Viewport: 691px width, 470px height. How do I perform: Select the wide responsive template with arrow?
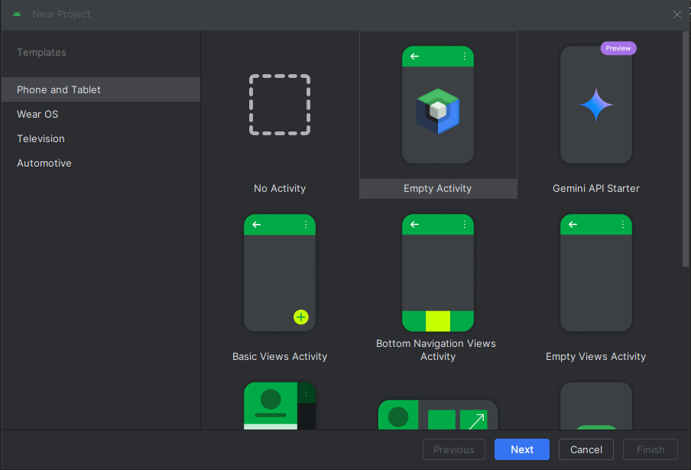tap(437, 414)
